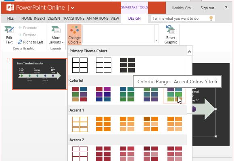Click the Edit Text button
234x161 pixels.
(x=9, y=35)
